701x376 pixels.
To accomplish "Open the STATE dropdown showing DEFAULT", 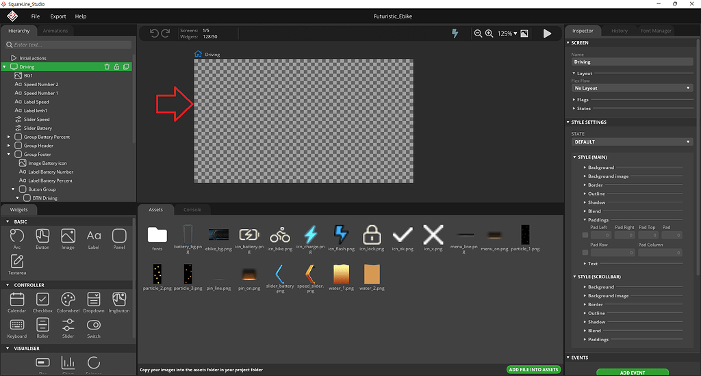I will (632, 142).
